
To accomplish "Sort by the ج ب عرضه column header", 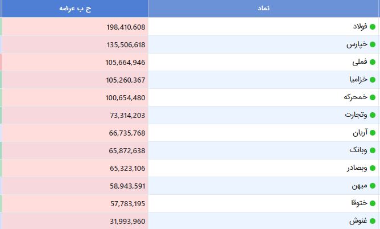I will 75,8.
